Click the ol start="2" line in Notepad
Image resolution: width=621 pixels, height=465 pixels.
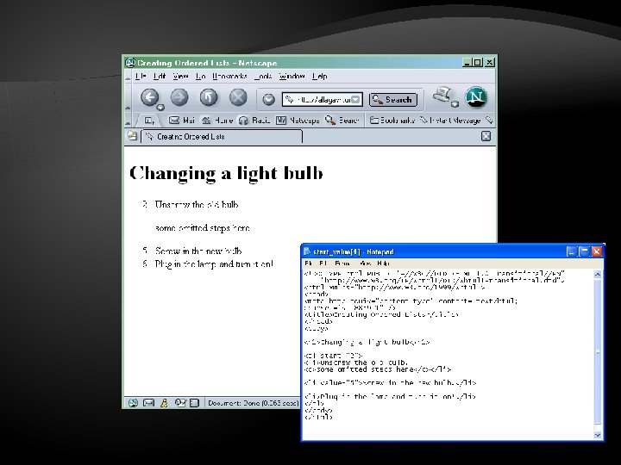[x=334, y=356]
